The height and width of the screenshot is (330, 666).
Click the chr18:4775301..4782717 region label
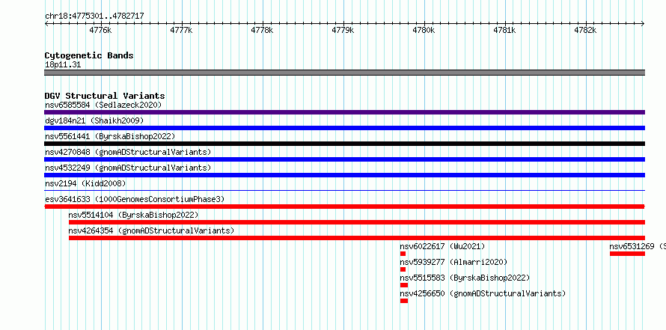[94, 16]
